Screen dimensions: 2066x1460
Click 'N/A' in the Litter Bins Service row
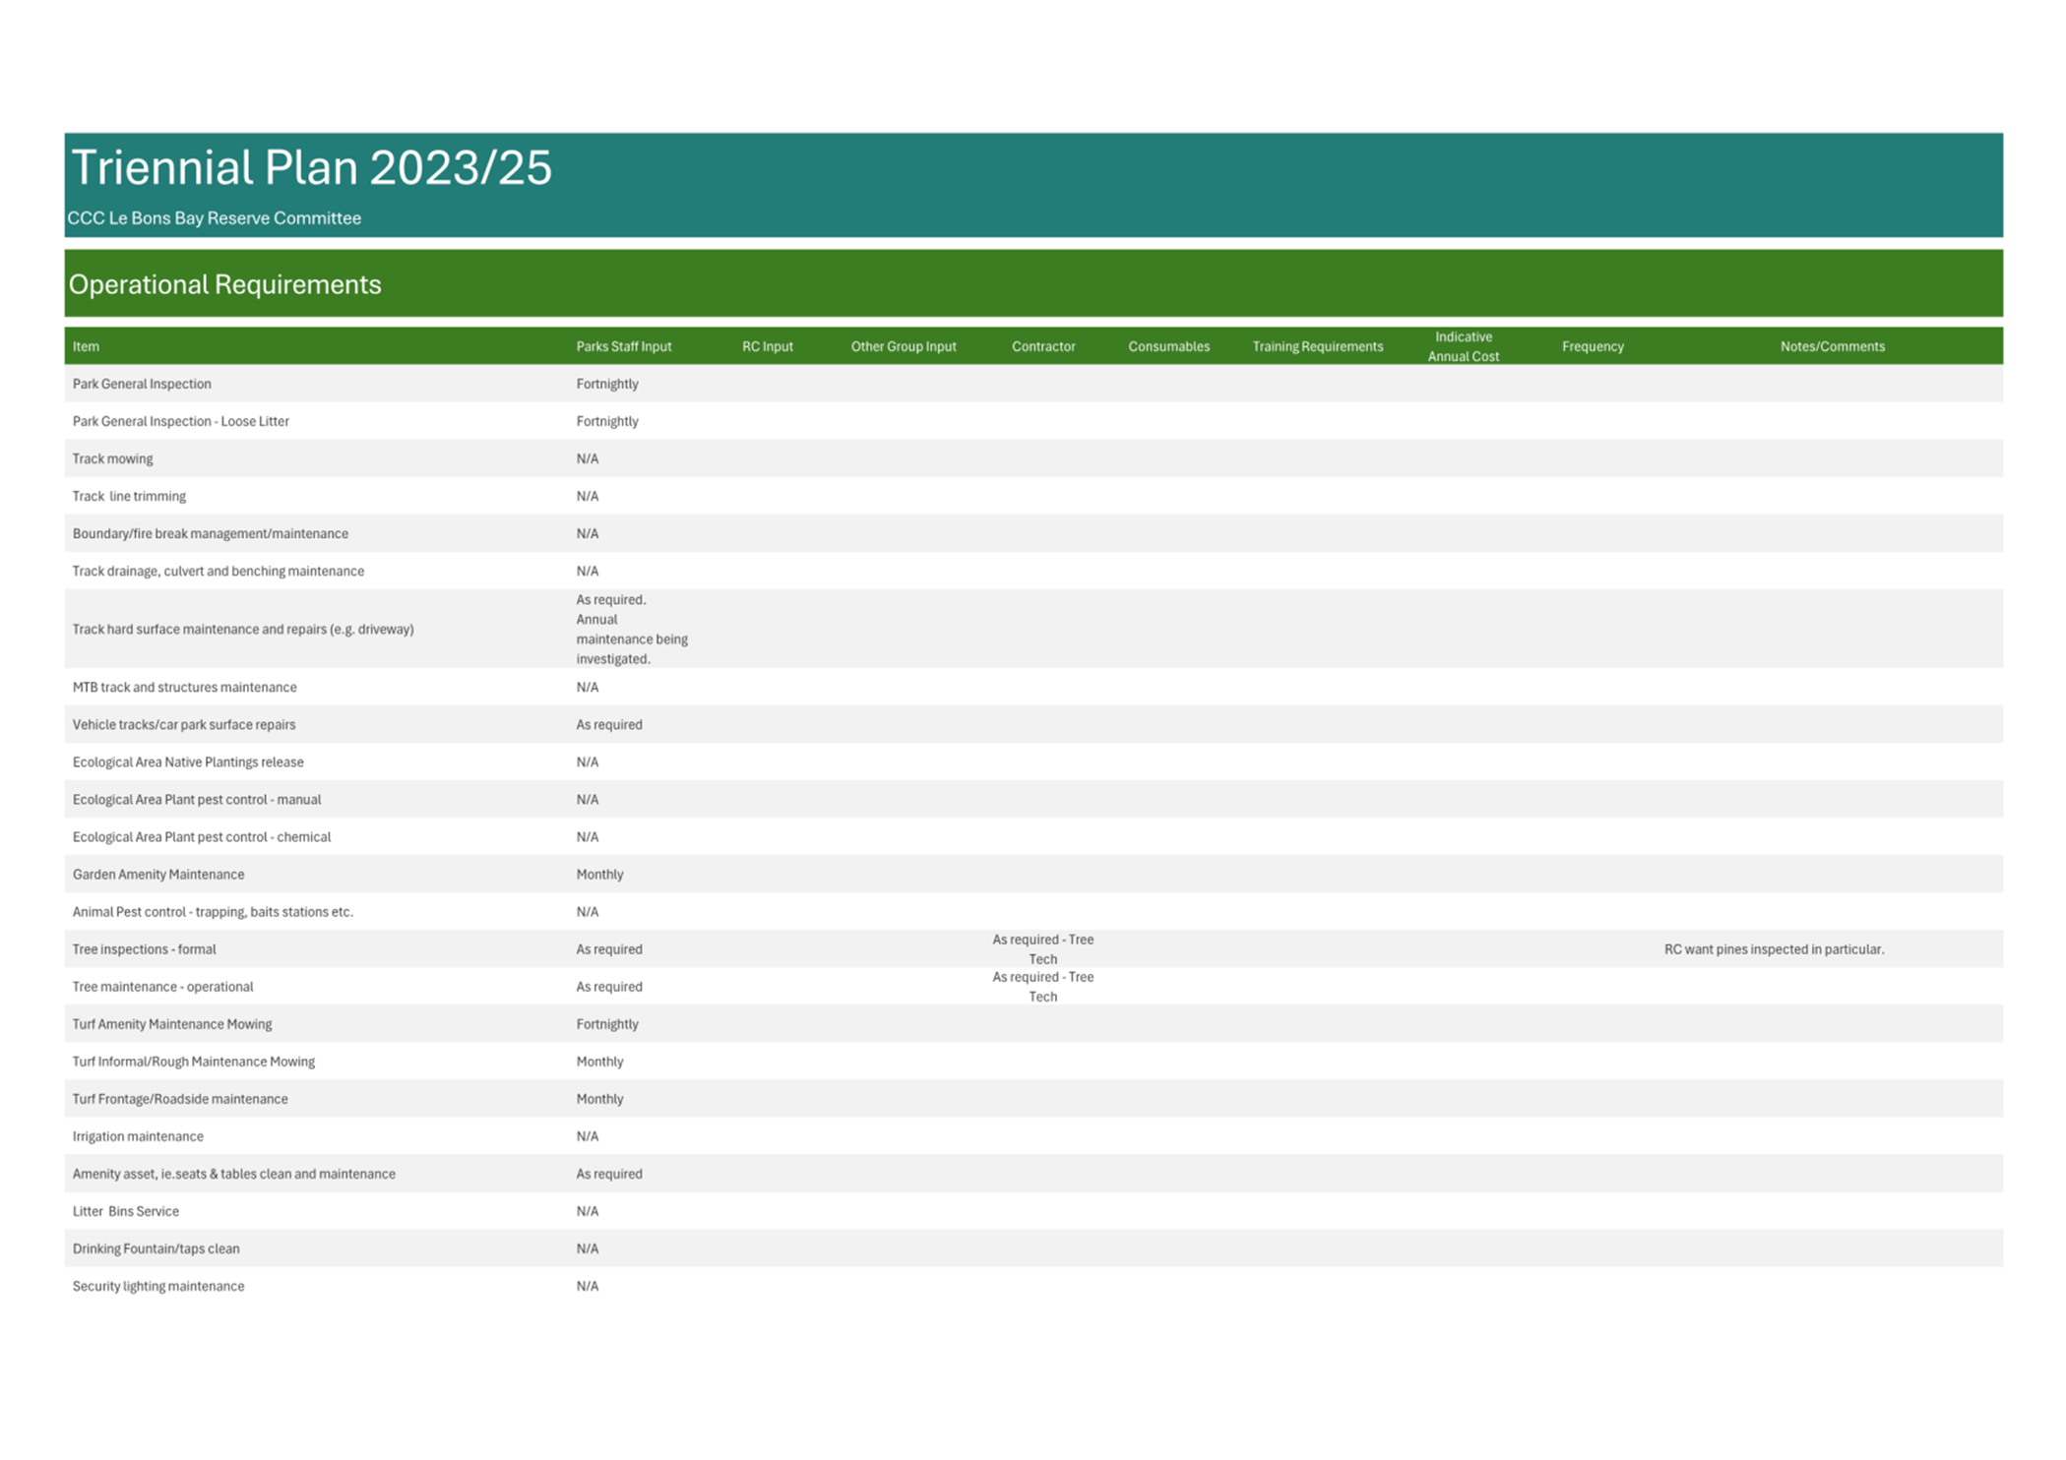pos(587,1210)
